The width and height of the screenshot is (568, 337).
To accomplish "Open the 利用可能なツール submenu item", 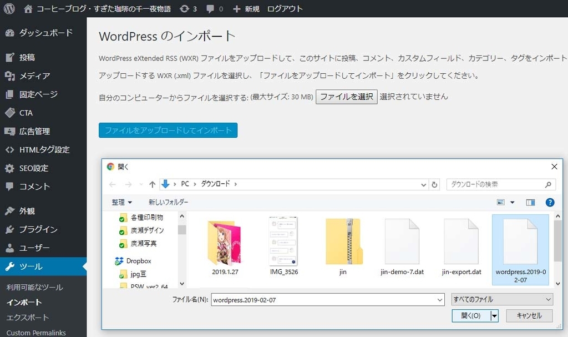I will tap(34, 287).
